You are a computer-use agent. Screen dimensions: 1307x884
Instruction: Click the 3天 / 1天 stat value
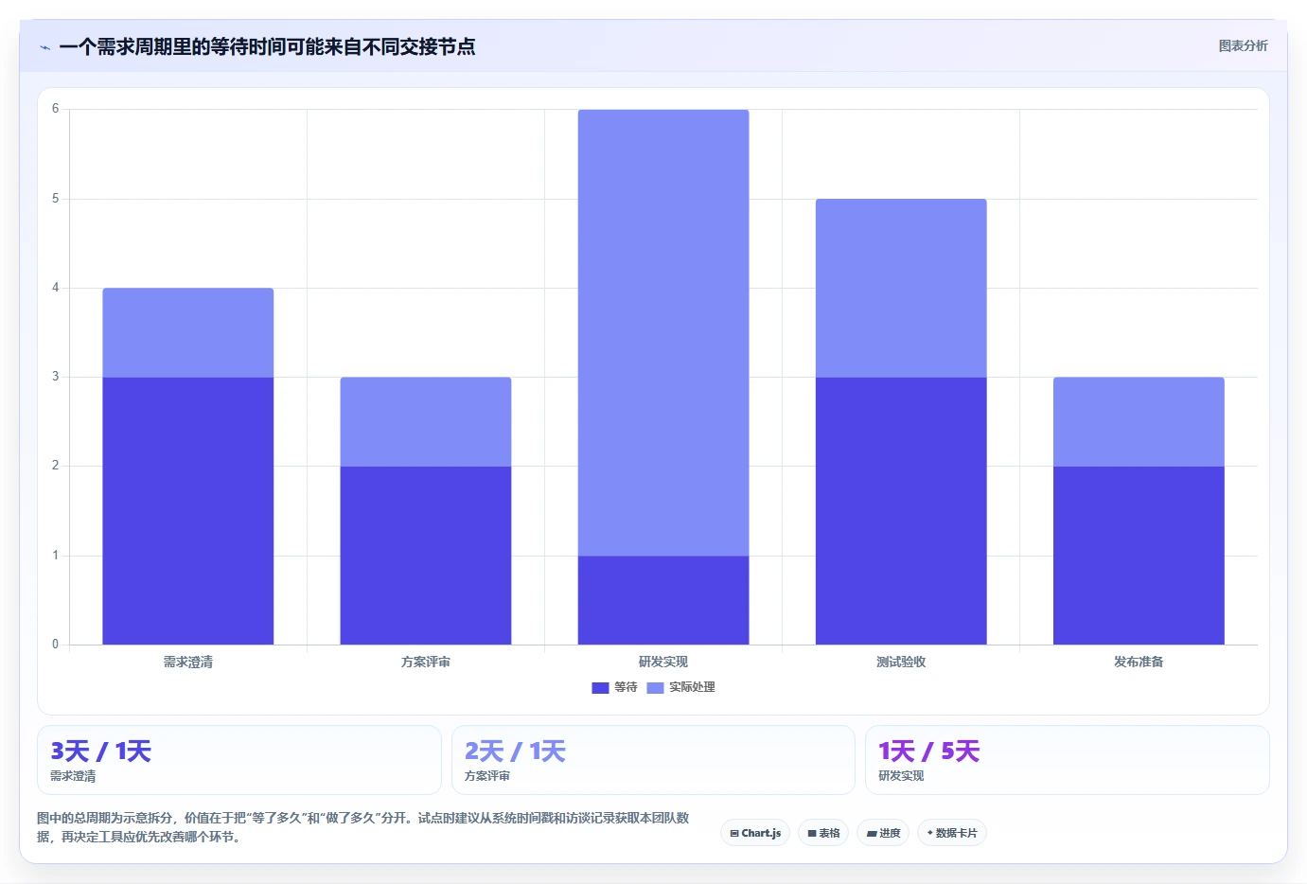(x=100, y=751)
